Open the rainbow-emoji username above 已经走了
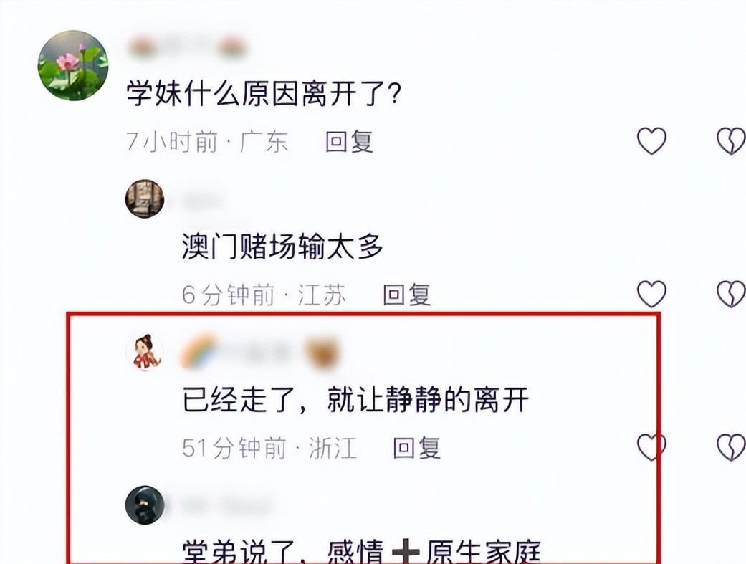Screen dimensions: 746x564 point(261,354)
